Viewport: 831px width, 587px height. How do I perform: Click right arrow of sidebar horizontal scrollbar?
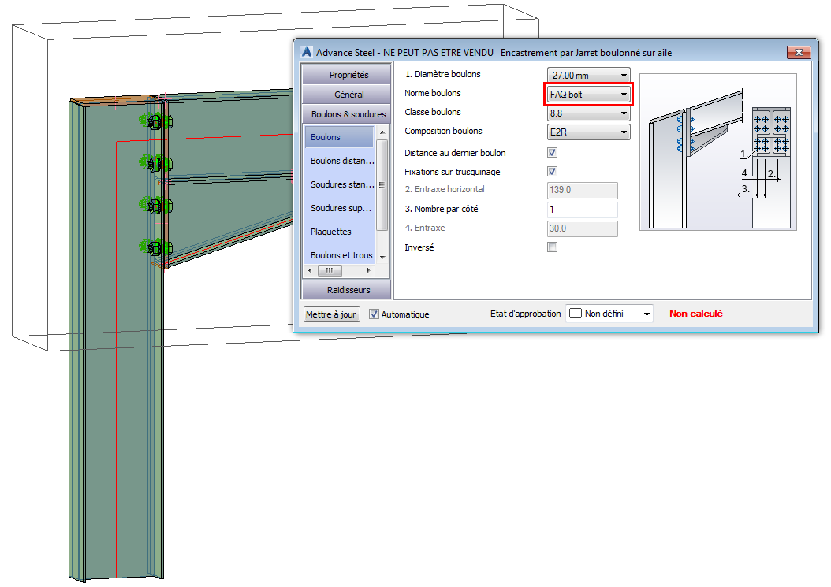tap(368, 270)
